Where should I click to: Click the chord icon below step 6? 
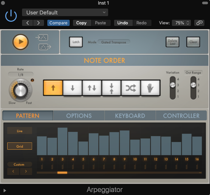click(x=94, y=166)
